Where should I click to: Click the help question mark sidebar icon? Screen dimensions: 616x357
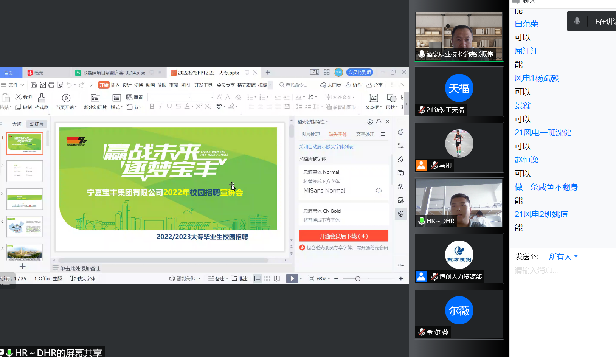[x=401, y=187]
